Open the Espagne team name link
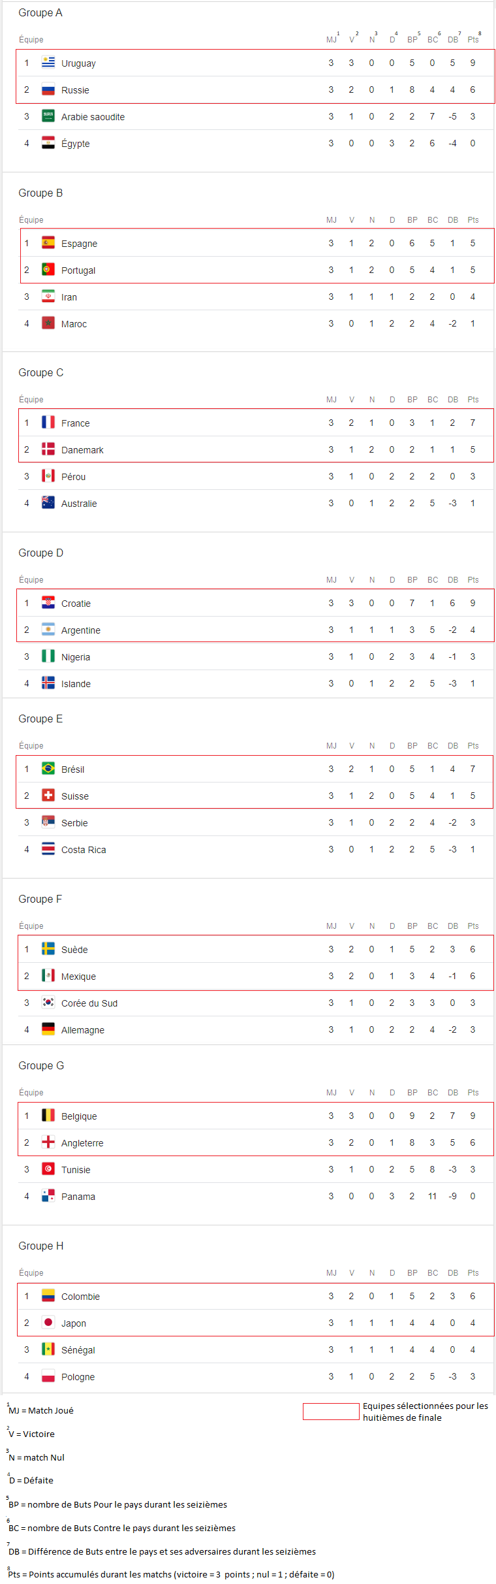The image size is (496, 1584). (79, 244)
